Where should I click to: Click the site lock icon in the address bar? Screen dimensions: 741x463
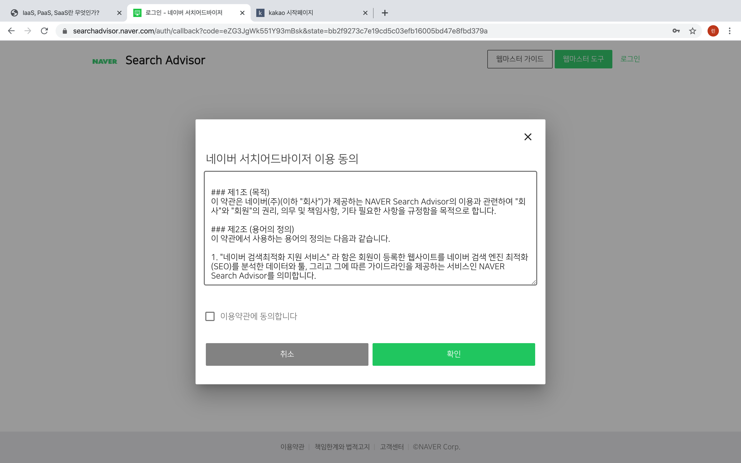(x=65, y=31)
